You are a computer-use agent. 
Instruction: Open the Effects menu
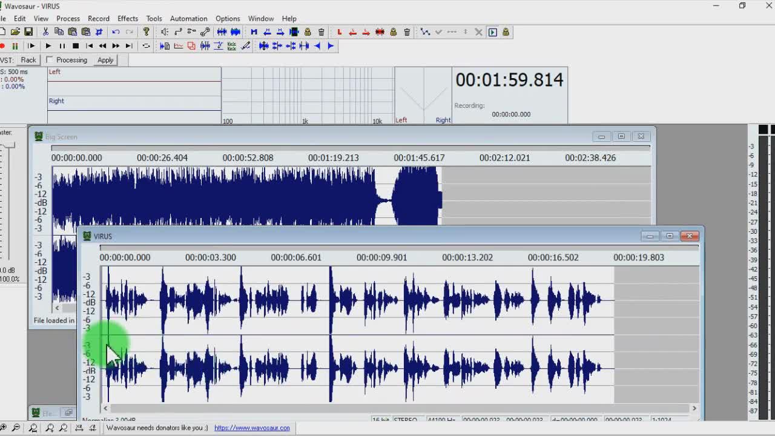tap(128, 19)
